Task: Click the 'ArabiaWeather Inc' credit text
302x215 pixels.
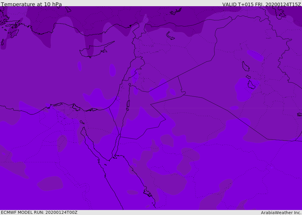Action: 281,213
